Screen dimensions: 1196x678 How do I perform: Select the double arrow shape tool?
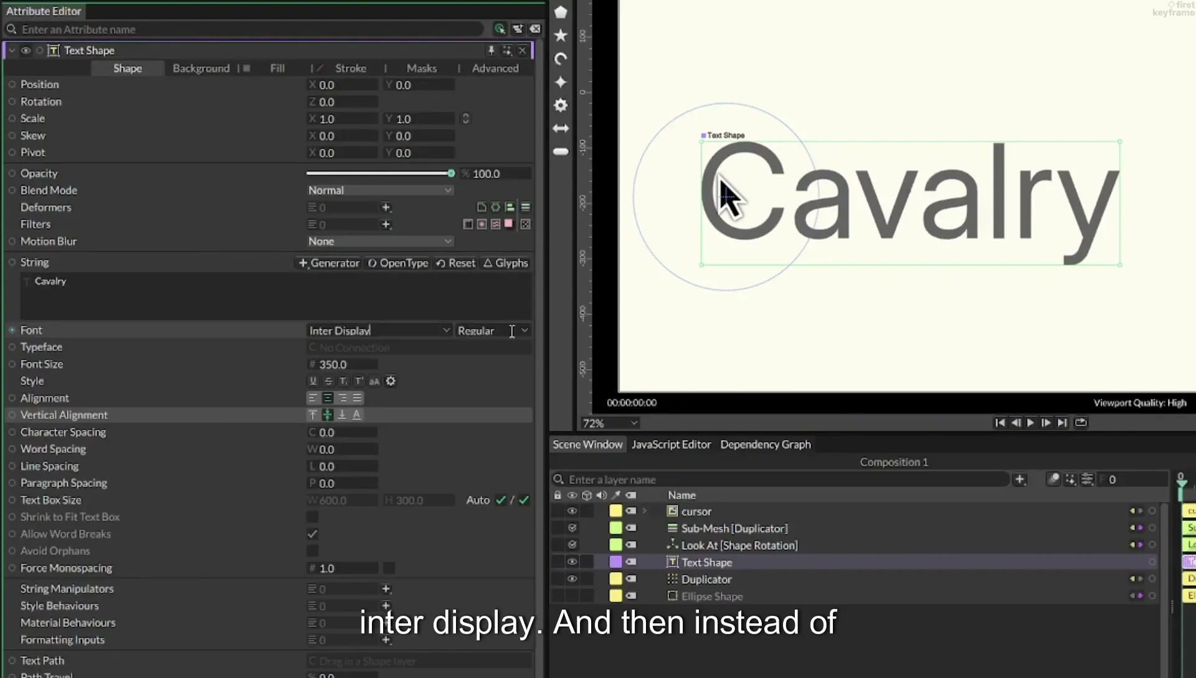561,128
